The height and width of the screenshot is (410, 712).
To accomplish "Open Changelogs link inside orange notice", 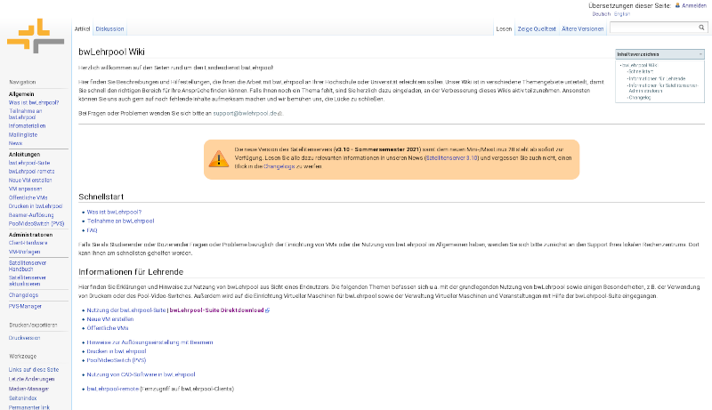I will click(x=279, y=166).
